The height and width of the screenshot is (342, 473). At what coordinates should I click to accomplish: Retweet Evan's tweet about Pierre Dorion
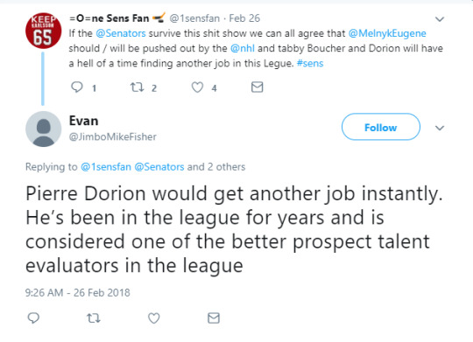pos(94,318)
